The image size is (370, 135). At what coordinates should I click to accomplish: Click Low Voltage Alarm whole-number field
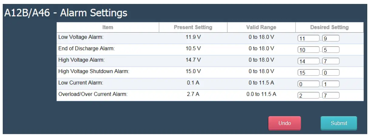pos(309,39)
